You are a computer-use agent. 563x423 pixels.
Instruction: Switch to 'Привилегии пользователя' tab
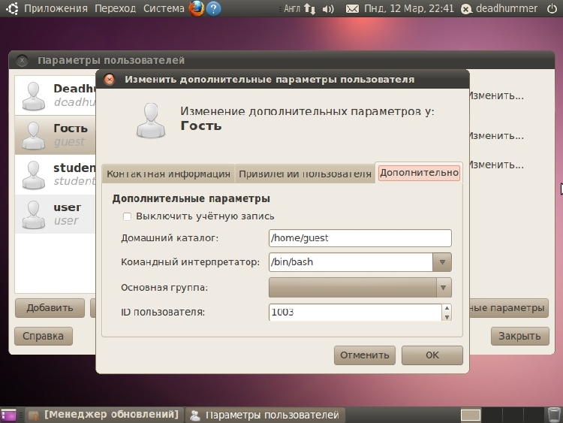305,174
